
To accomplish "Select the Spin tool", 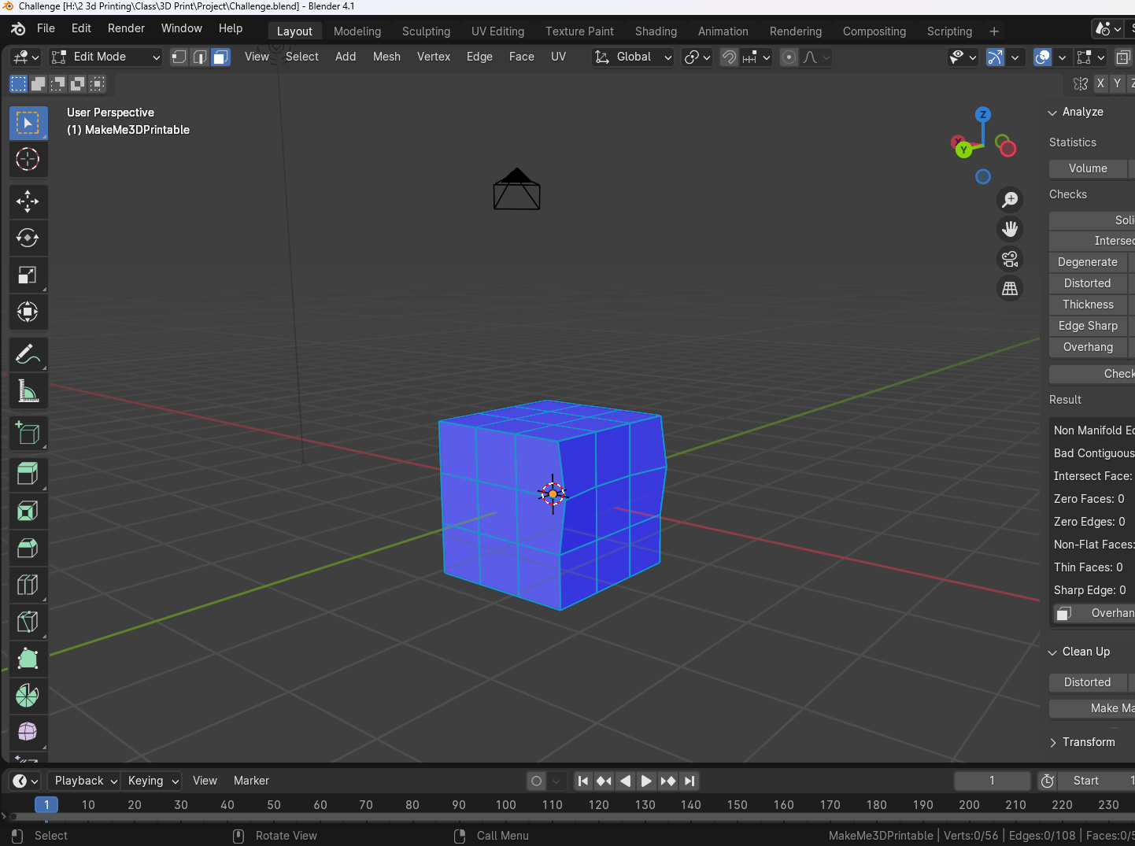I will tap(28, 696).
